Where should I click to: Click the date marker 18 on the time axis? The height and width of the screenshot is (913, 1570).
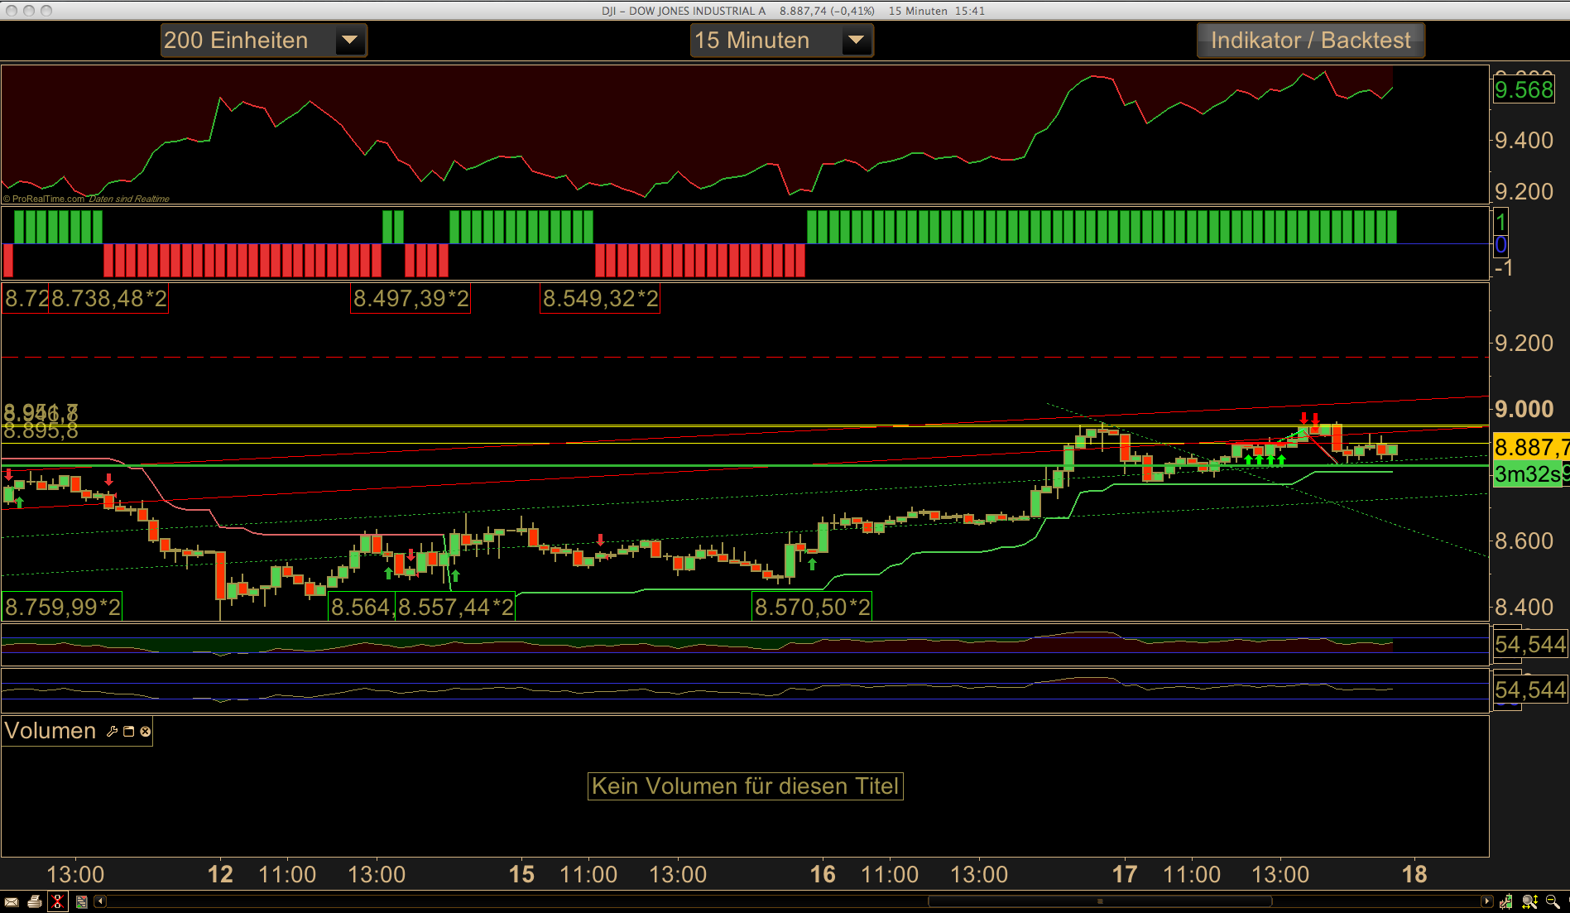click(x=1414, y=874)
